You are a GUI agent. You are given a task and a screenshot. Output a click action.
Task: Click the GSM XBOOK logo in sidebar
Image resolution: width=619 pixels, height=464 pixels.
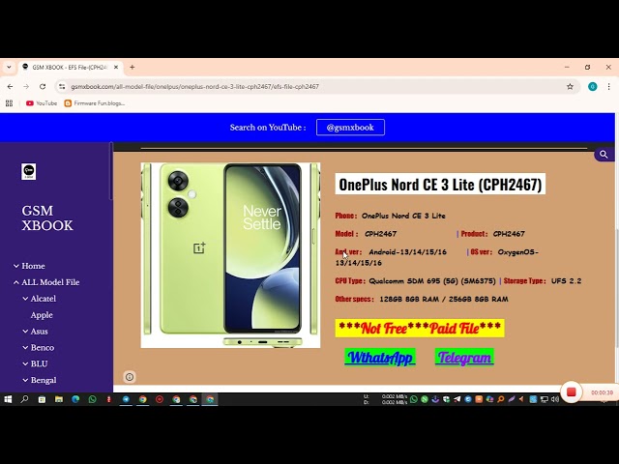coord(28,172)
